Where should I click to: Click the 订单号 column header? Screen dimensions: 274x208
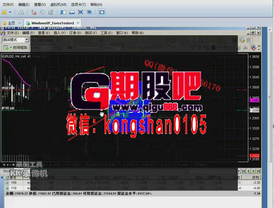(x=11, y=177)
